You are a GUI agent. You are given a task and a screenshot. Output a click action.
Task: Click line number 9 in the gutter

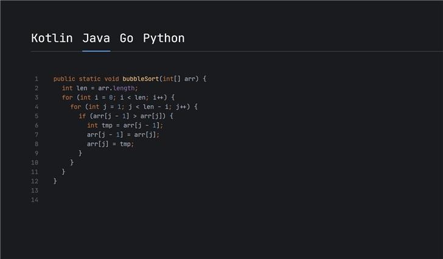(x=37, y=153)
